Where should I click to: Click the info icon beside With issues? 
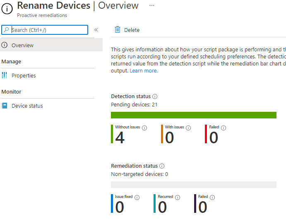tap(188, 128)
